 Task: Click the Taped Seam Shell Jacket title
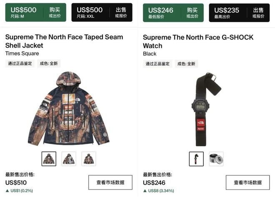tap(64, 41)
